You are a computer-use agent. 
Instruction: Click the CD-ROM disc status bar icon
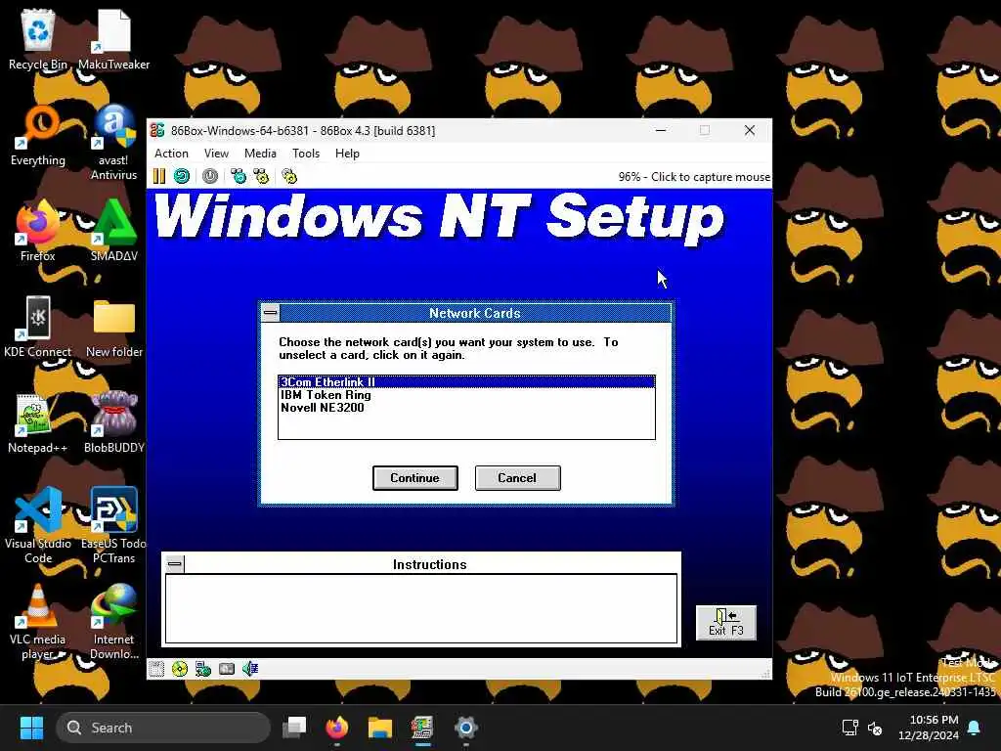180,669
